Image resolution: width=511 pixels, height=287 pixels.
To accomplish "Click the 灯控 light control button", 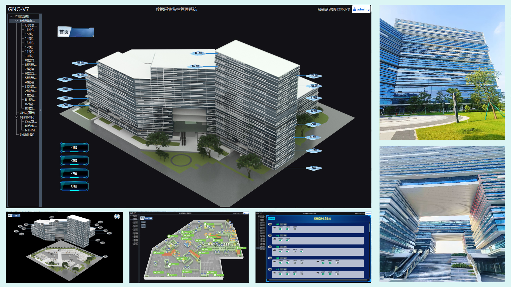I will tap(74, 186).
